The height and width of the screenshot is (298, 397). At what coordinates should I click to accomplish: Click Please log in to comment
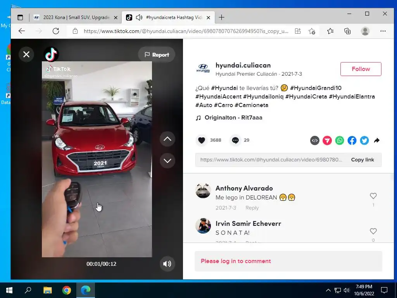coord(236,261)
